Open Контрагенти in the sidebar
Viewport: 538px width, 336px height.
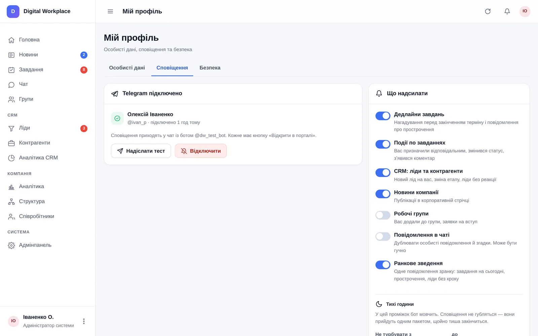pyautogui.click(x=47, y=143)
